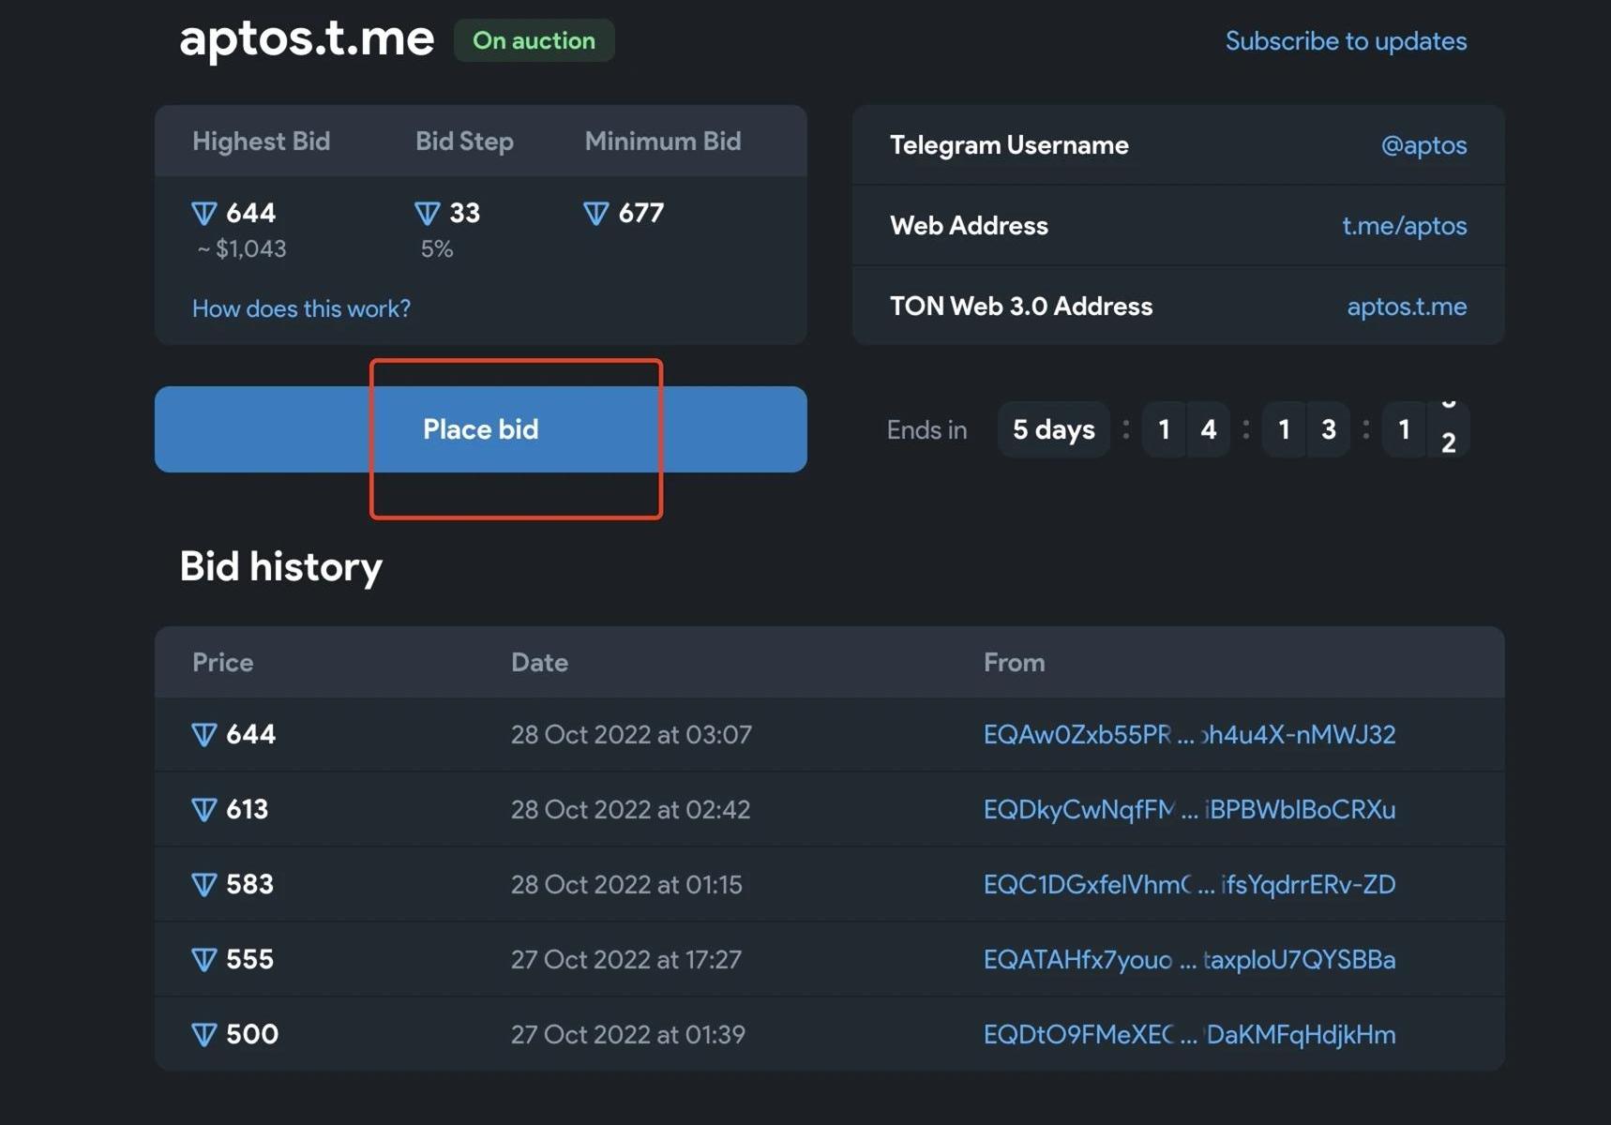Click TON icon beside Bid Step 33
Viewport: 1611px width, 1125px height.
tap(427, 214)
